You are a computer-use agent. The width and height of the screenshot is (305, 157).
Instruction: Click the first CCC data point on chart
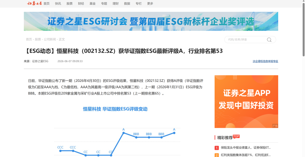coord(60,151)
